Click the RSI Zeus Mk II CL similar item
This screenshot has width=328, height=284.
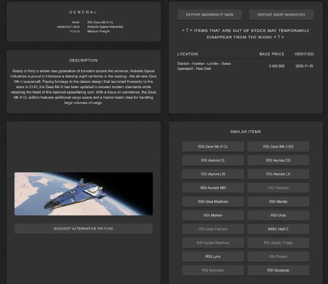pyautogui.click(x=213, y=146)
